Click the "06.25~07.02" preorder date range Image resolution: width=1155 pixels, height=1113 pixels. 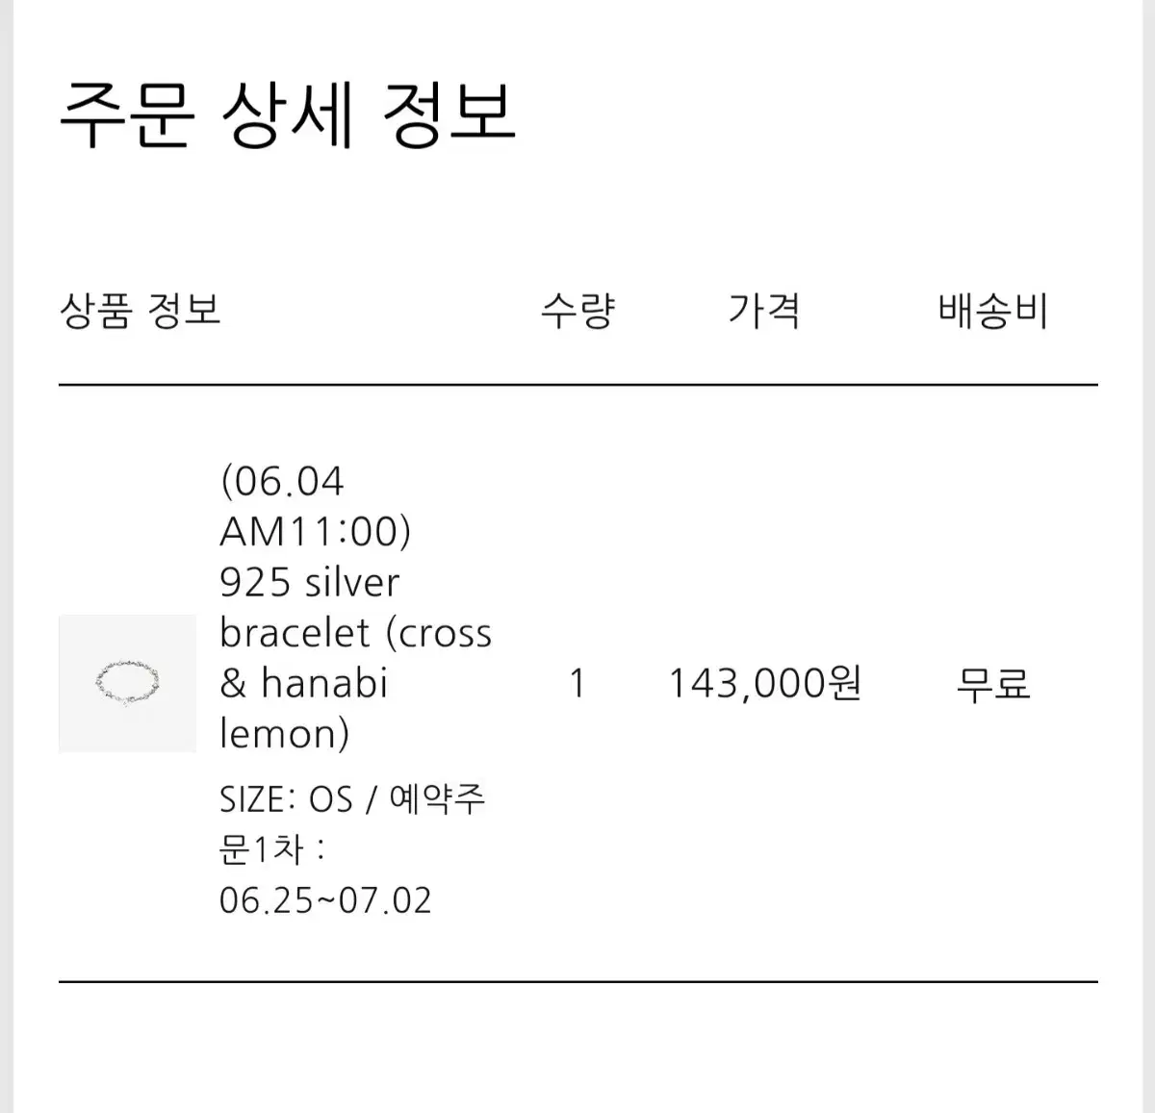[x=325, y=900]
